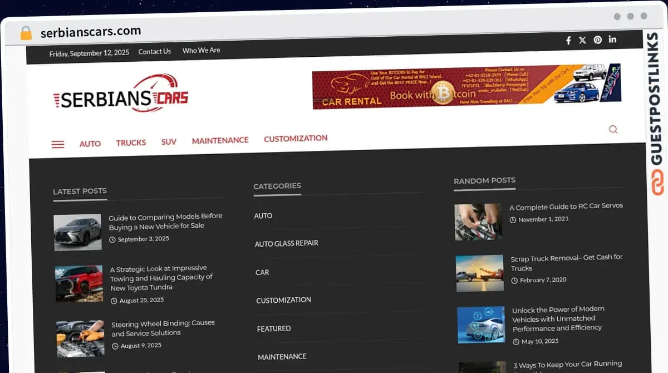Open the AUTO menu item

coord(90,144)
